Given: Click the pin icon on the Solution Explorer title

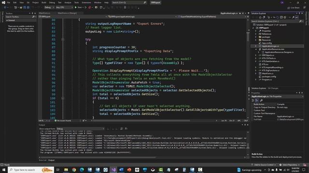Looking at the screenshot, I should coord(299,13).
